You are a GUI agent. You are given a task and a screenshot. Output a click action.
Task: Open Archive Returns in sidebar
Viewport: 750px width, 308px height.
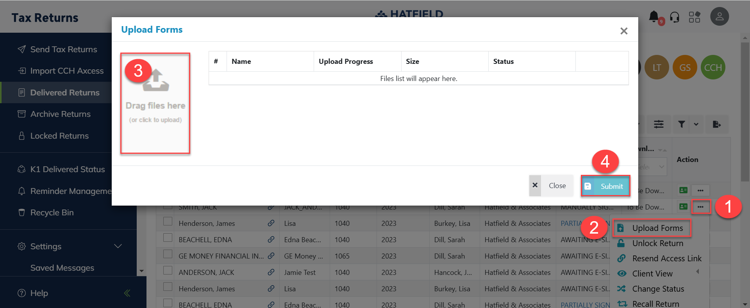coord(60,114)
